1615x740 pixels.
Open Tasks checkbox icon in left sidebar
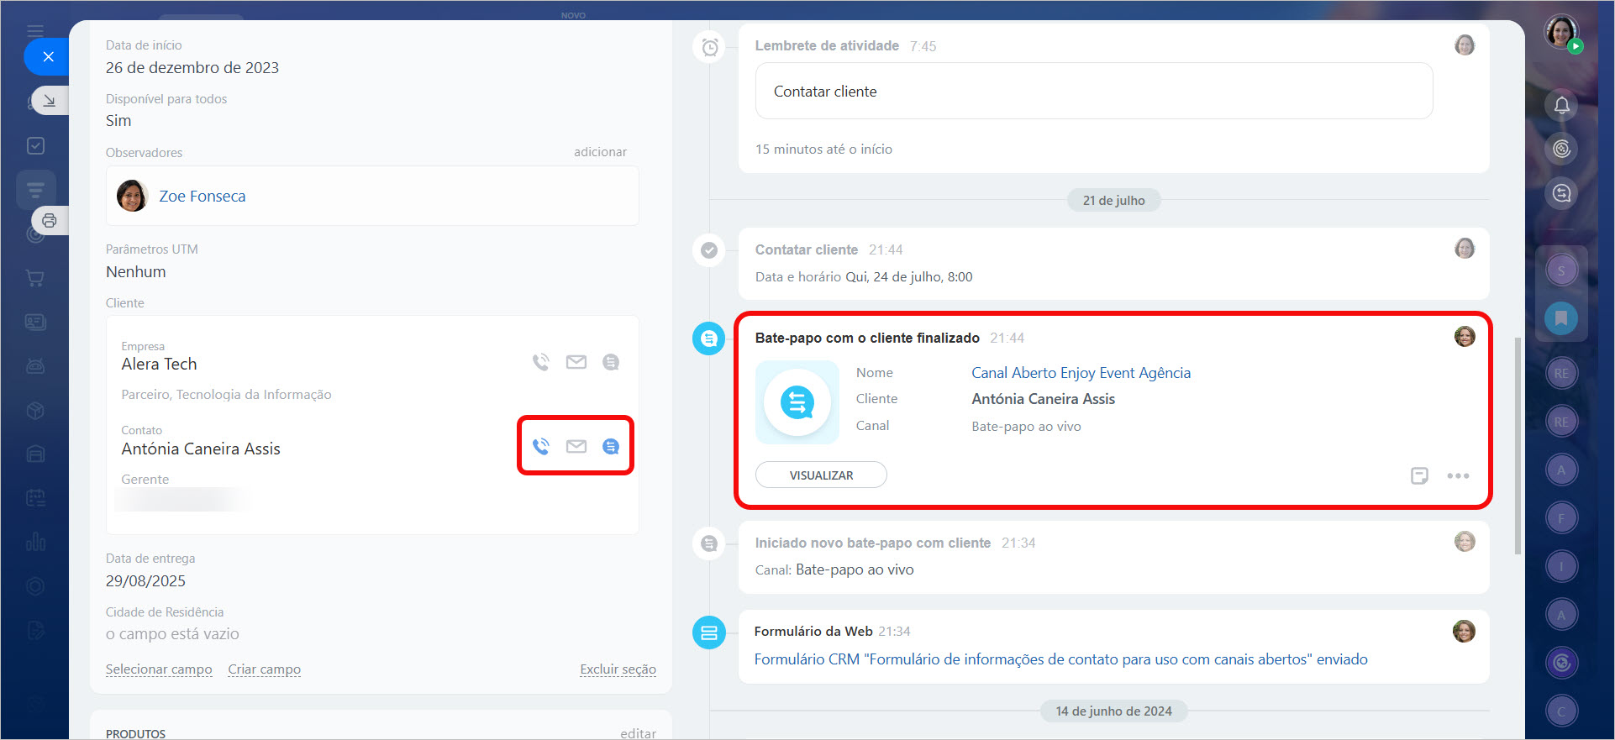click(x=35, y=145)
